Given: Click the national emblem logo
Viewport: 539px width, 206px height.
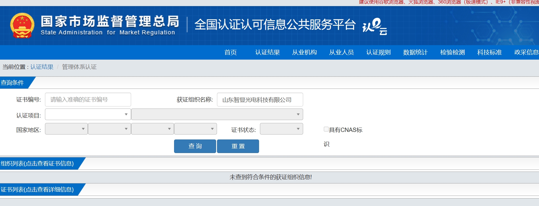Looking at the screenshot, I should (x=22, y=25).
